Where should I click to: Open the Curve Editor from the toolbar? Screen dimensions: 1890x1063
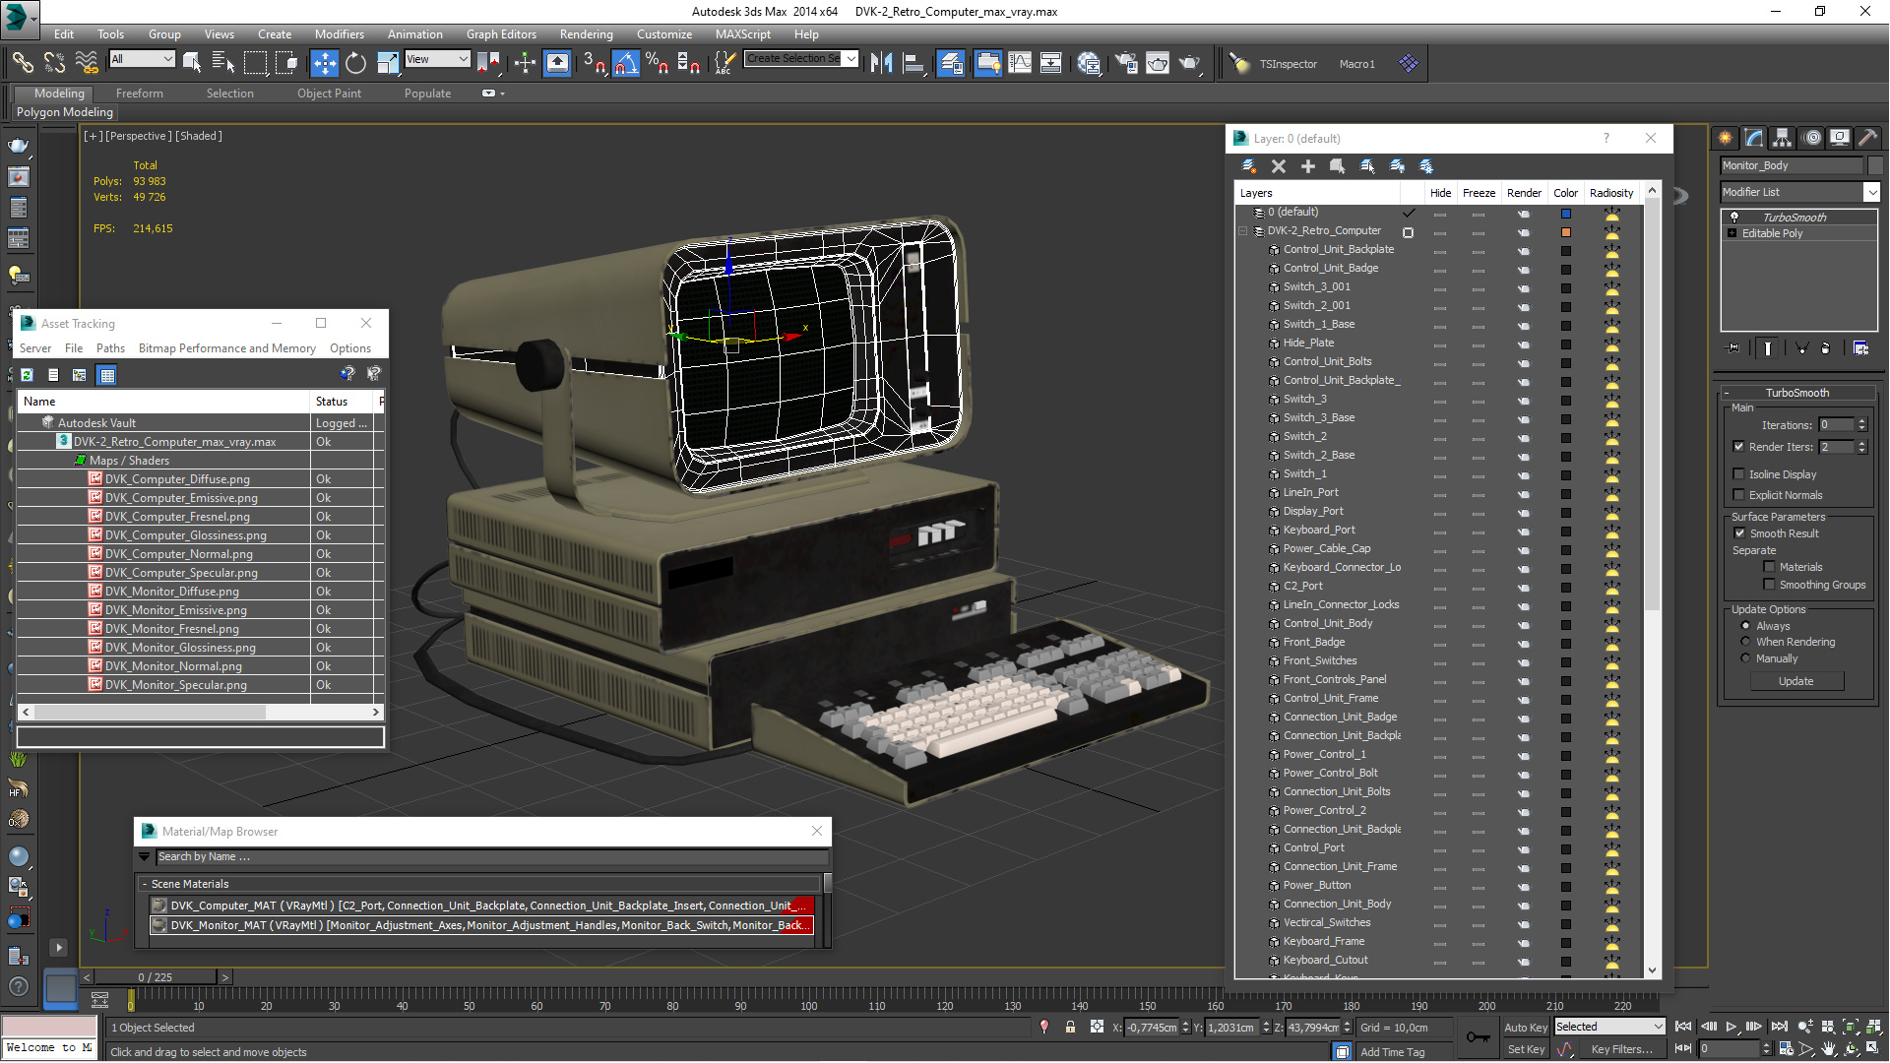1020,63
